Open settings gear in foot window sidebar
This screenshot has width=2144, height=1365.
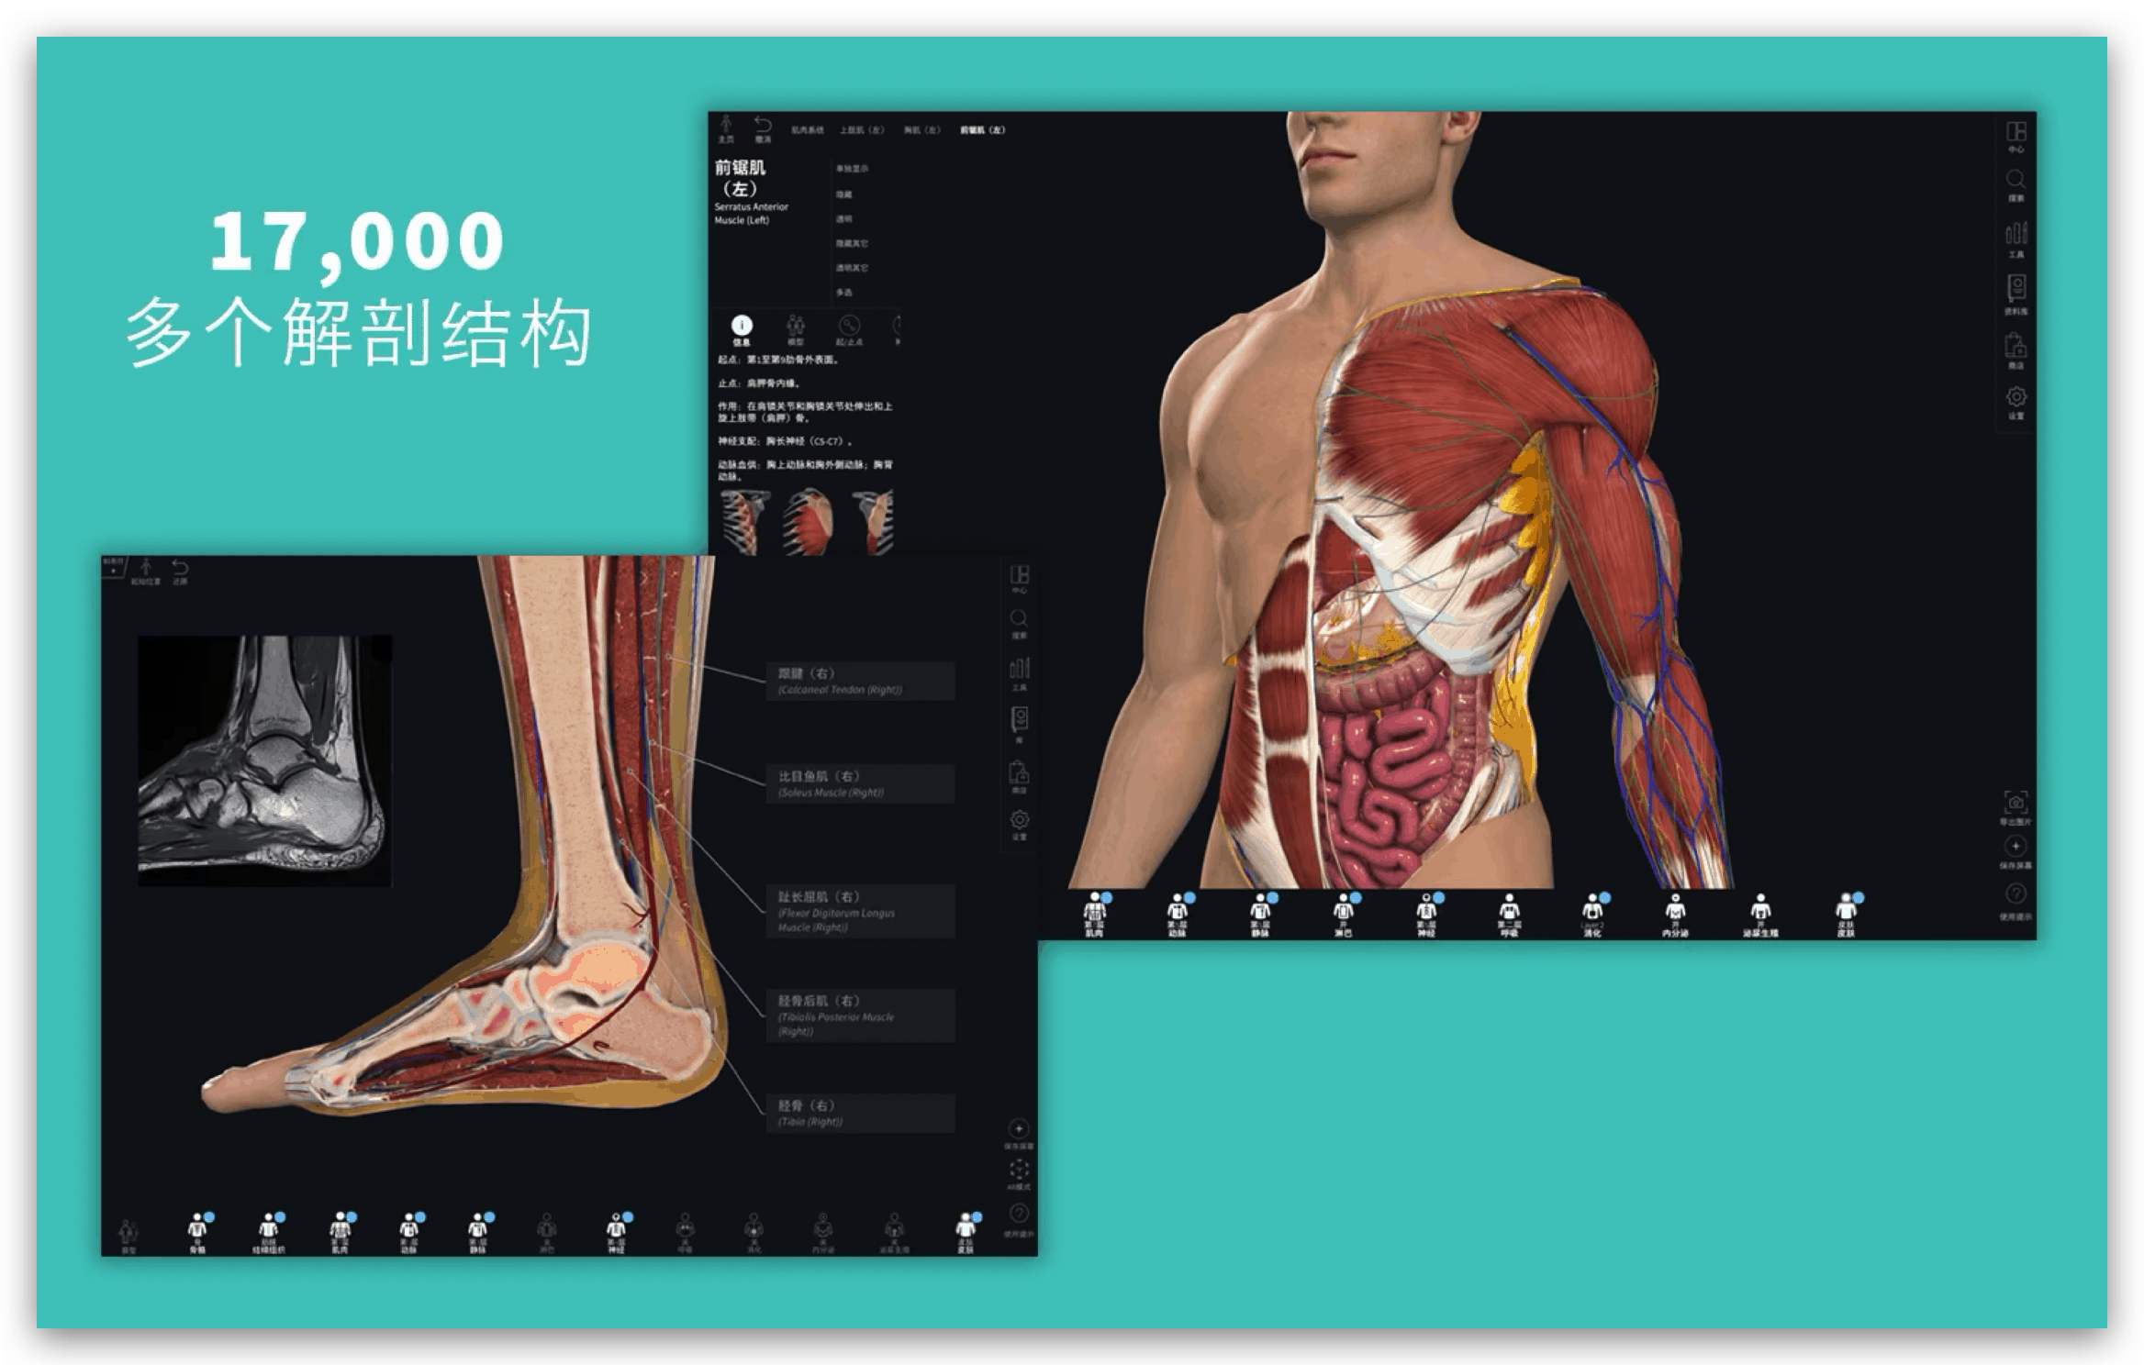point(1019,824)
